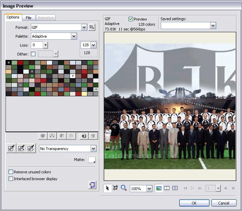Click the team photo preview image
This screenshot has width=242, height=211.
click(x=170, y=106)
